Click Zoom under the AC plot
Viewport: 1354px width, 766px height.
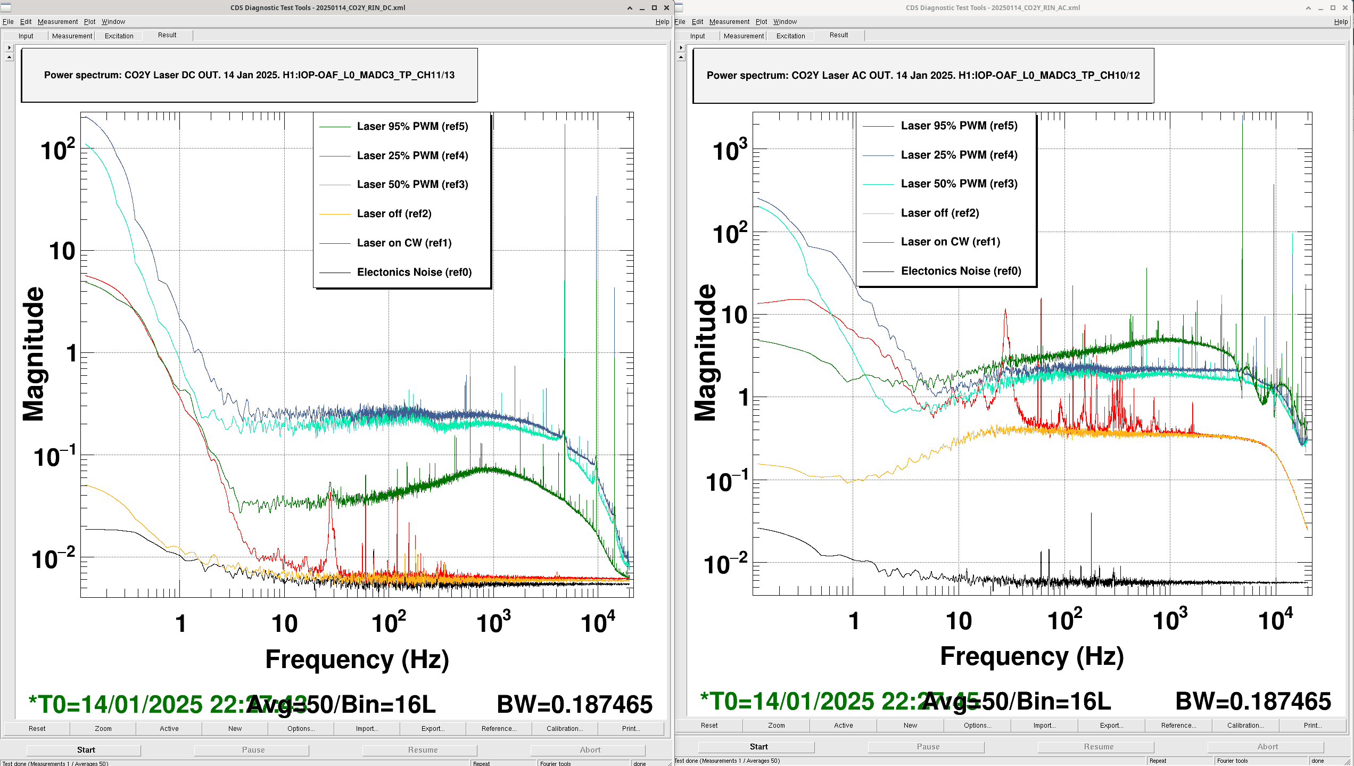(x=777, y=726)
